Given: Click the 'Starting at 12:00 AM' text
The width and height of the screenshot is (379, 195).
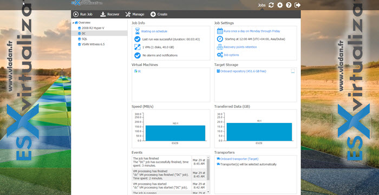Looking at the screenshot, I should (255, 39).
